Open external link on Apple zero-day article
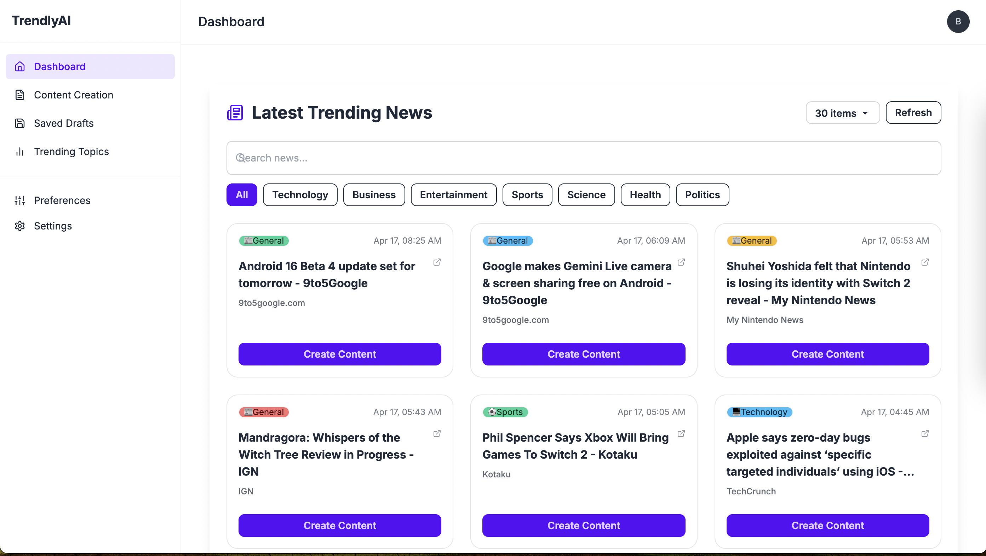This screenshot has width=986, height=556. coord(925,433)
